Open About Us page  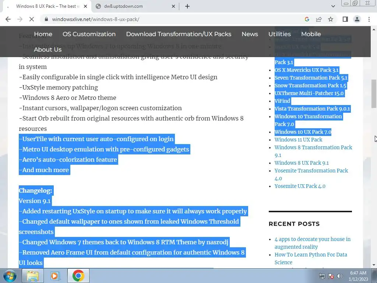pos(47,50)
